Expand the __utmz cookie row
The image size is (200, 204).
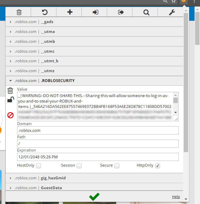pyautogui.click(x=94, y=71)
